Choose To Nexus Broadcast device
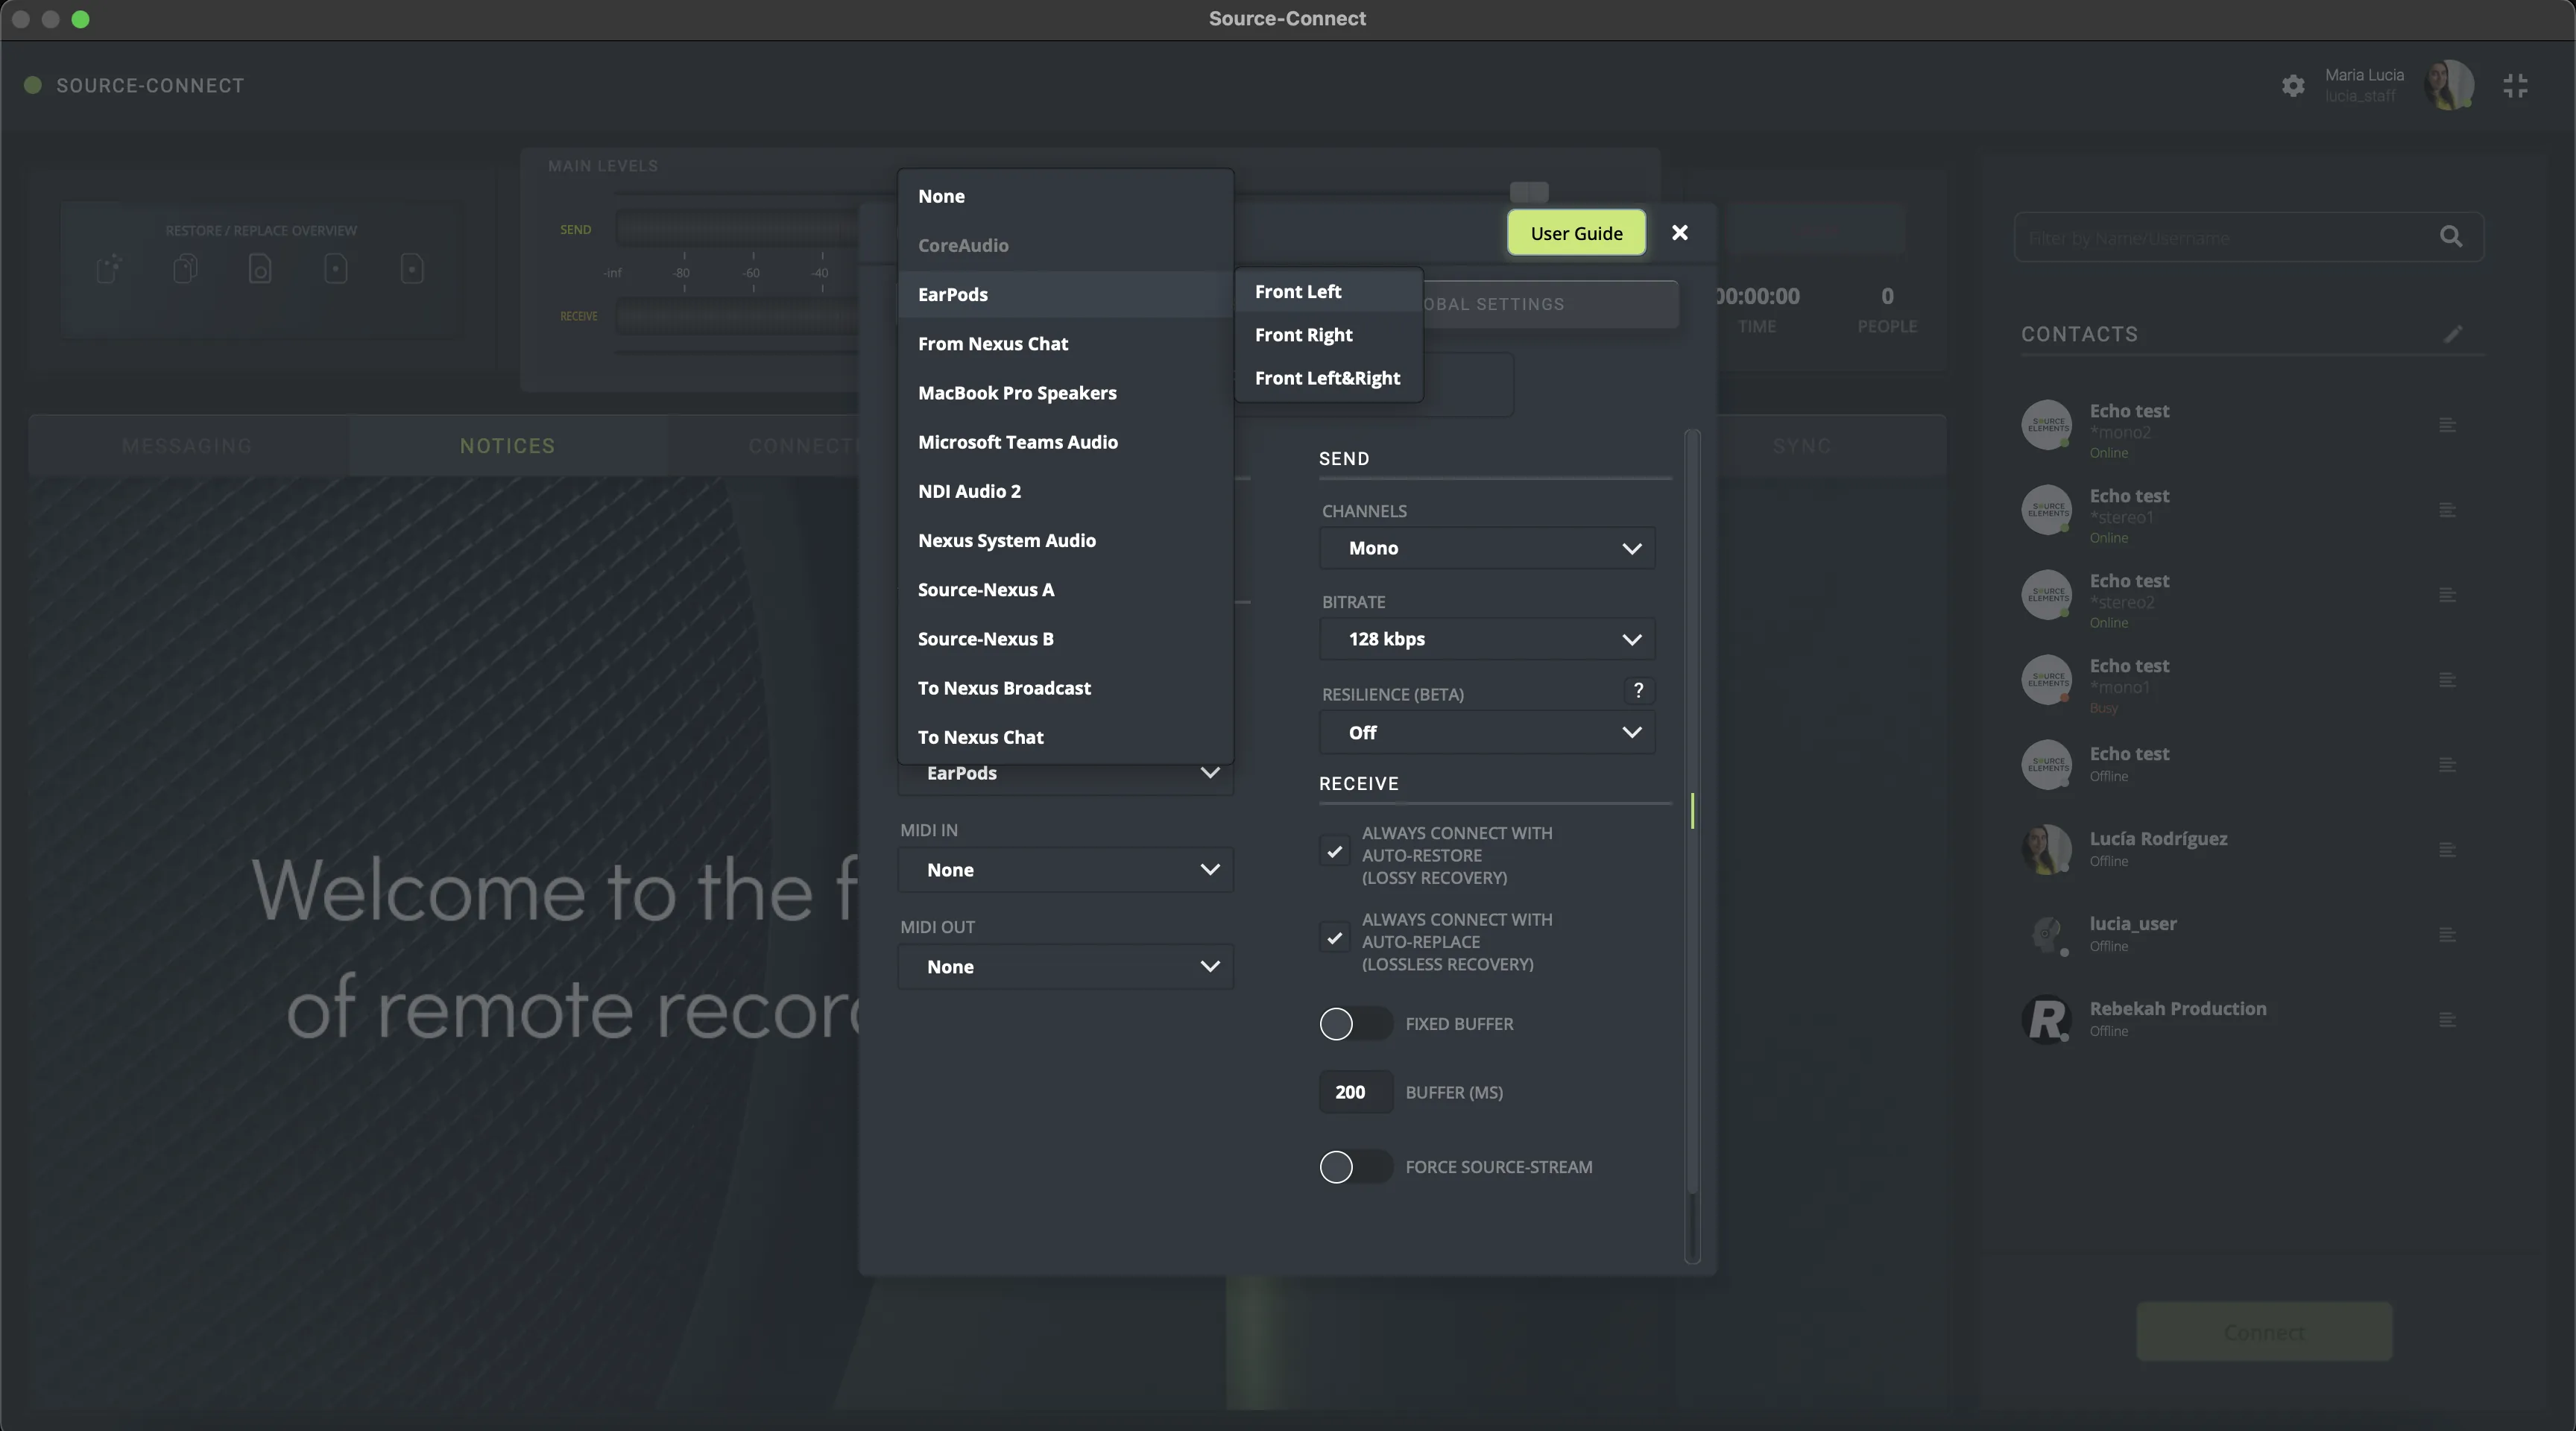This screenshot has width=2576, height=1431. [x=1066, y=688]
